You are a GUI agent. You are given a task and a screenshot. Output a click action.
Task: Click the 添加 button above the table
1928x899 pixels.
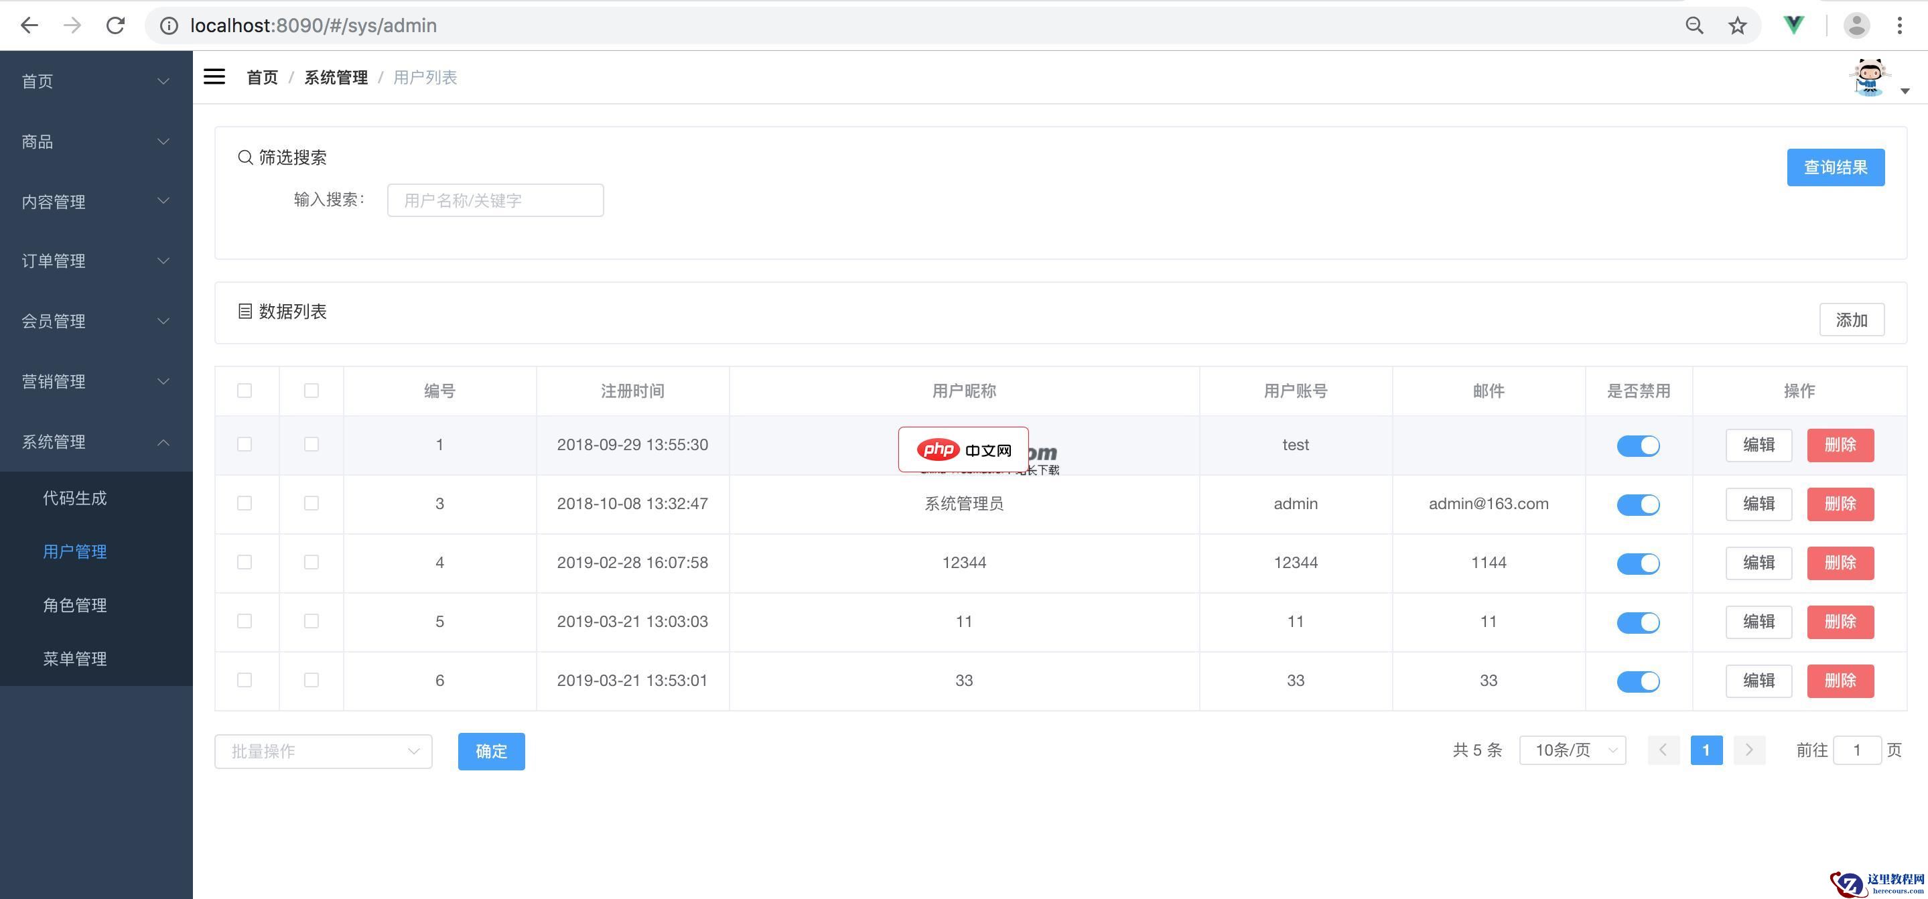(1852, 319)
